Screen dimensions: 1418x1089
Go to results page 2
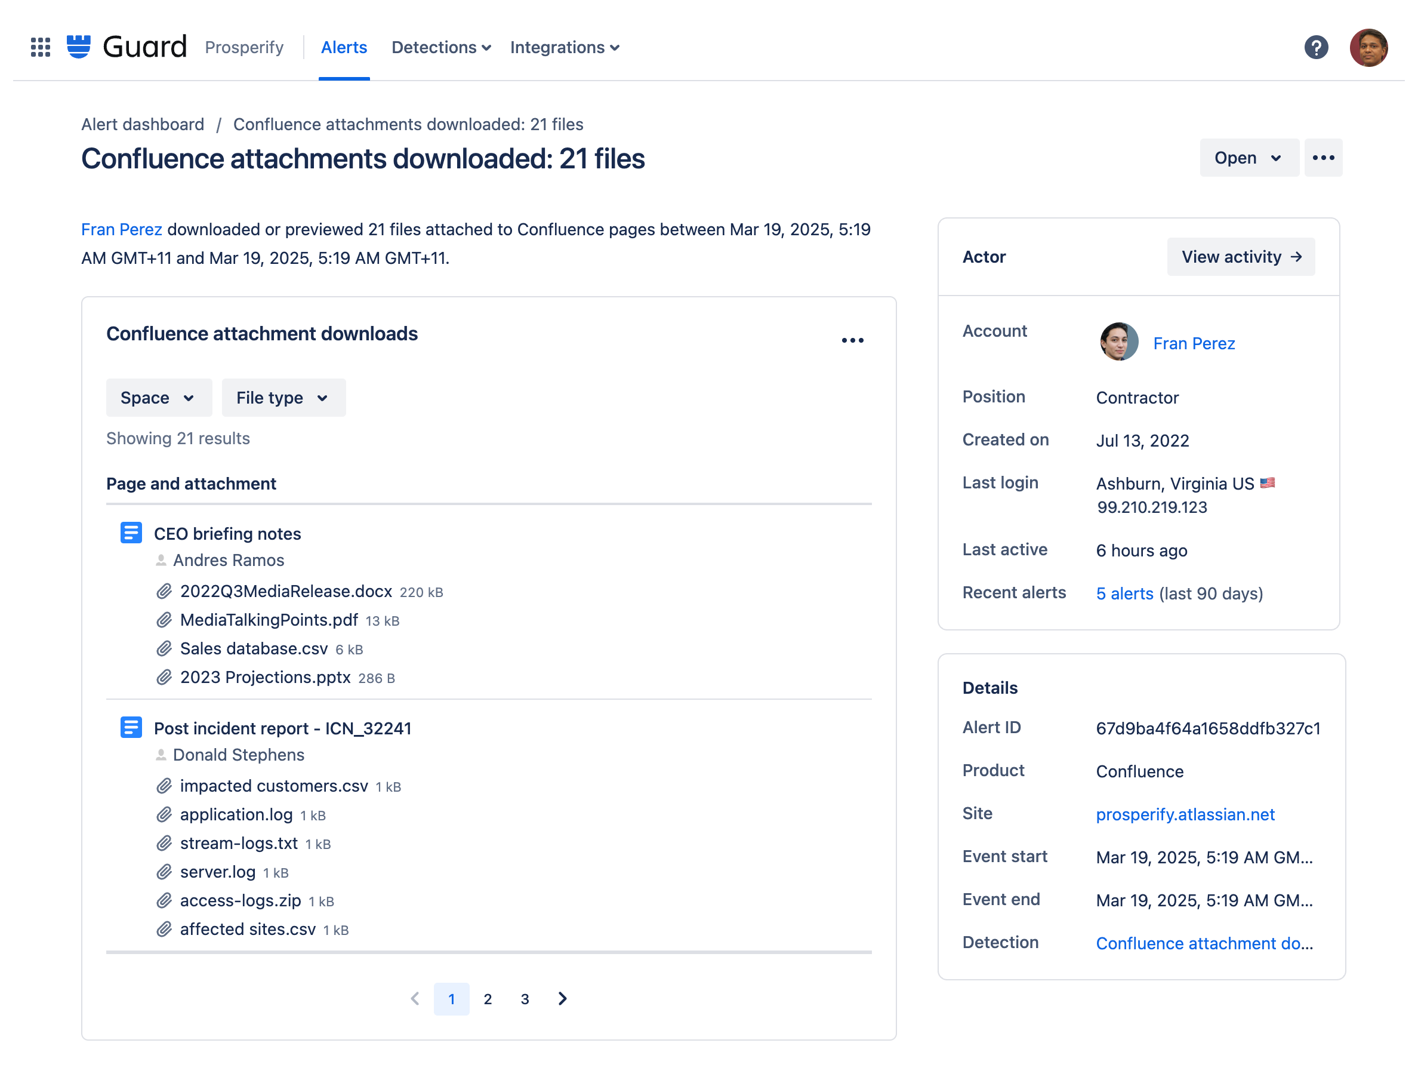tap(488, 999)
